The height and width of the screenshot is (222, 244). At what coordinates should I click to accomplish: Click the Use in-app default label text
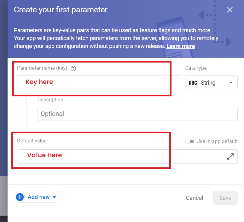click(x=217, y=141)
